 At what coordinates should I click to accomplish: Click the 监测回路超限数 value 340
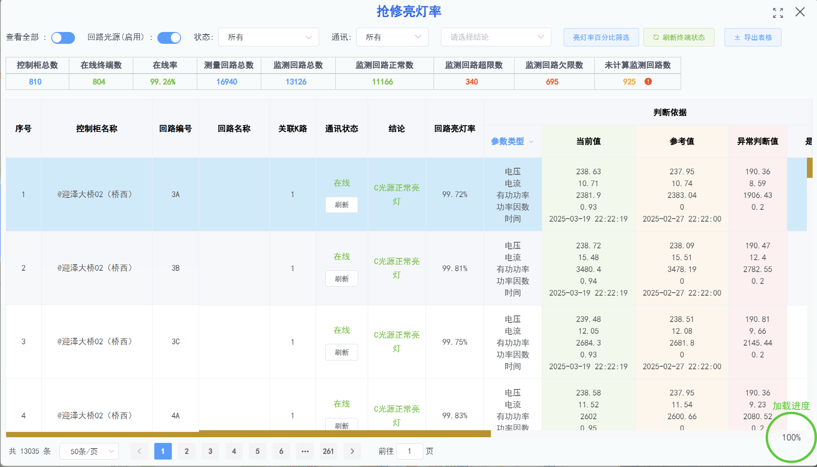tap(472, 82)
